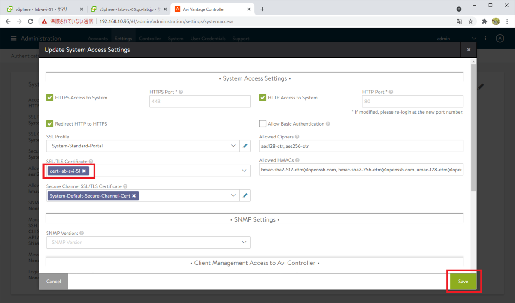Show help for Allowed Ciphers
515x303 pixels.
click(297, 137)
